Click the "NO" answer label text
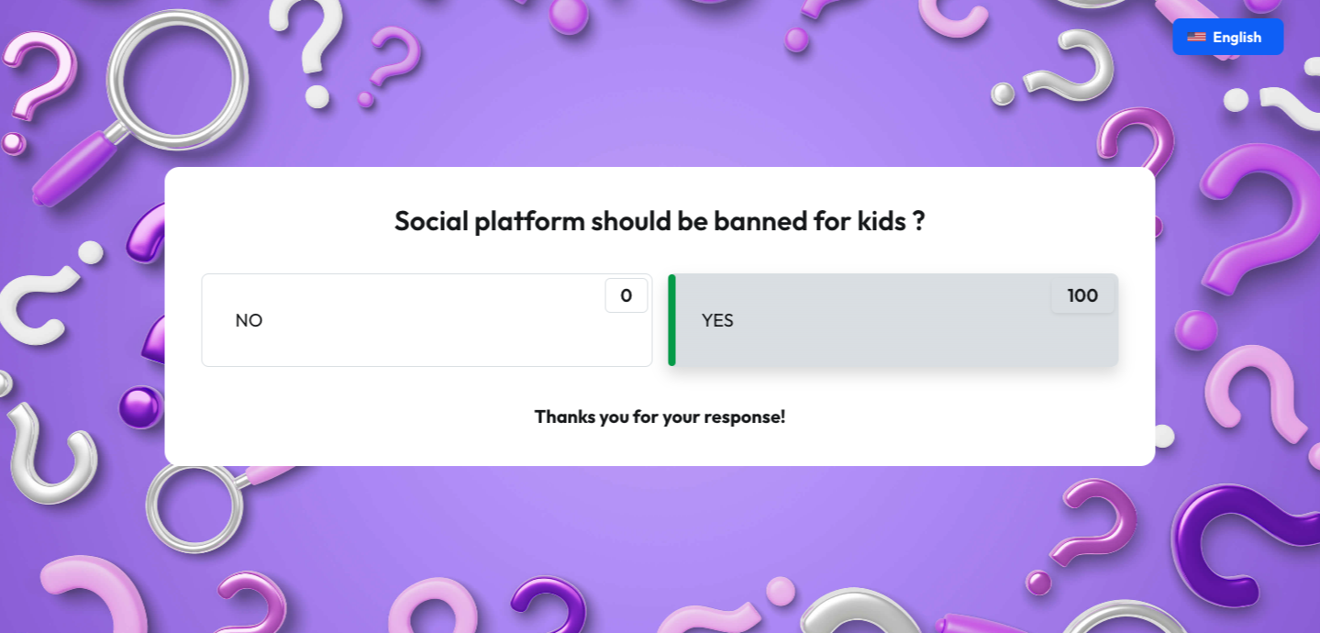 [x=249, y=320]
